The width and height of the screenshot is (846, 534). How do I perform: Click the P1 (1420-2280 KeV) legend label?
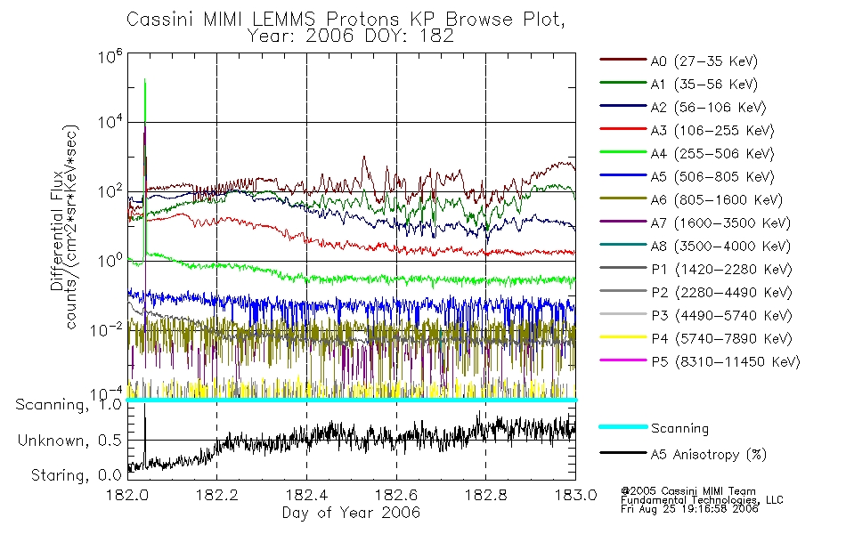(x=721, y=269)
